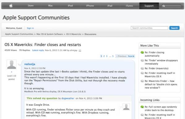The width and height of the screenshot is (185, 119).
Task: Go to the iPhone navigation item
Action: (90, 6)
